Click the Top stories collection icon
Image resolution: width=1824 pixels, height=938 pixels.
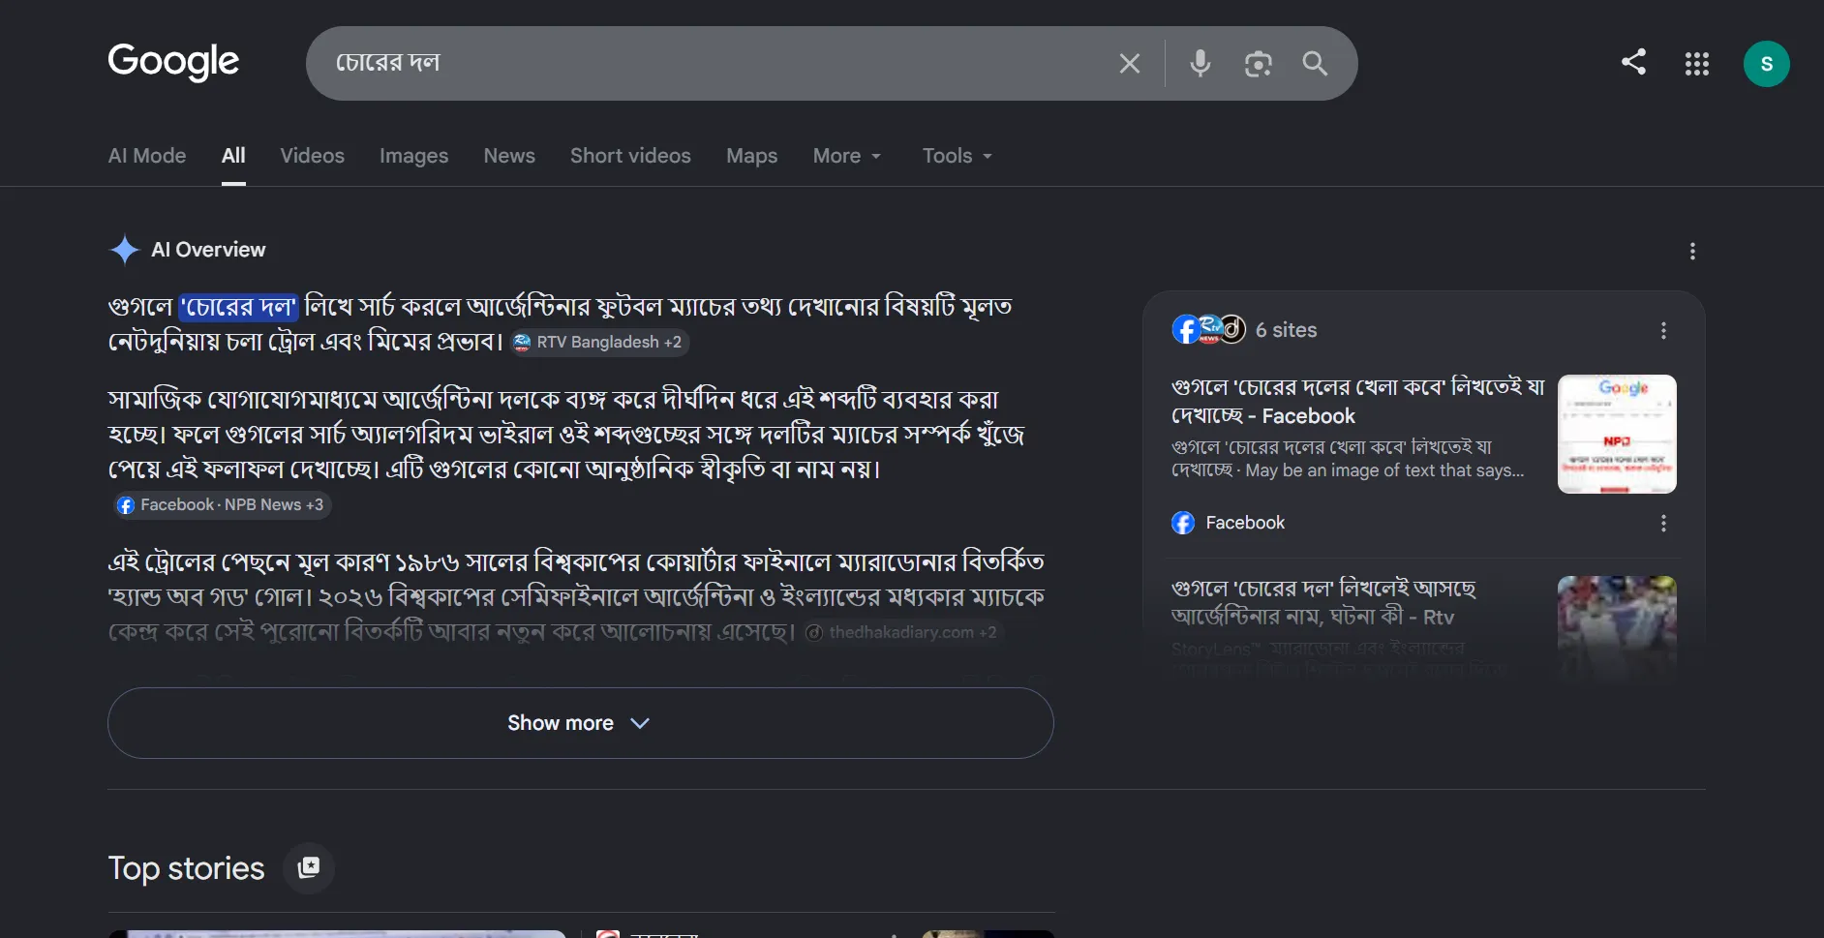coord(309,868)
